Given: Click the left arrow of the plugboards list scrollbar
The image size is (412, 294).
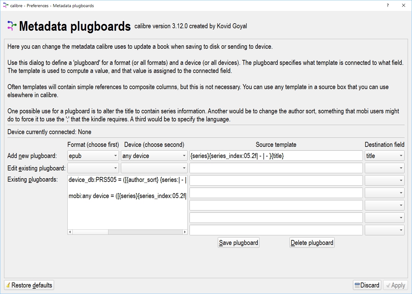Looking at the screenshot, I should (x=70, y=232).
